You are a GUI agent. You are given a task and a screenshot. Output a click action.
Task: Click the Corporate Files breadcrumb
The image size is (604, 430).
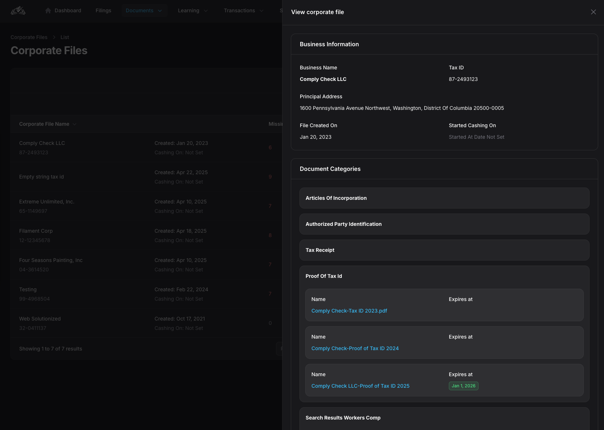click(x=29, y=37)
